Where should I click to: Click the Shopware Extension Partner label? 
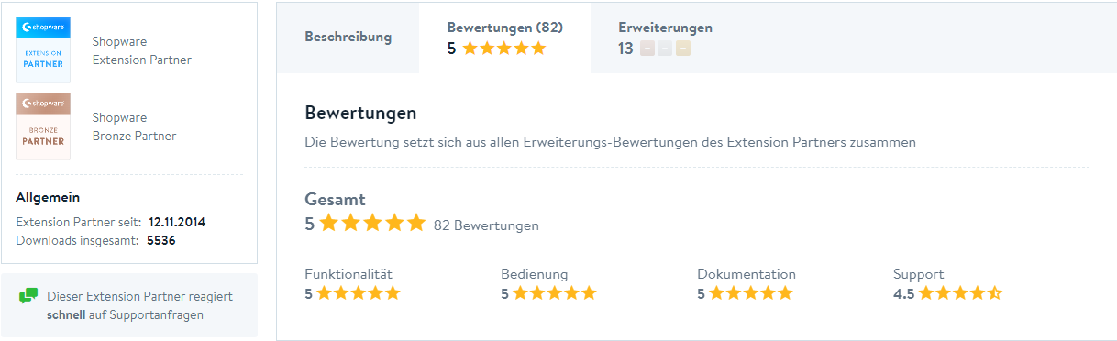coord(142,51)
